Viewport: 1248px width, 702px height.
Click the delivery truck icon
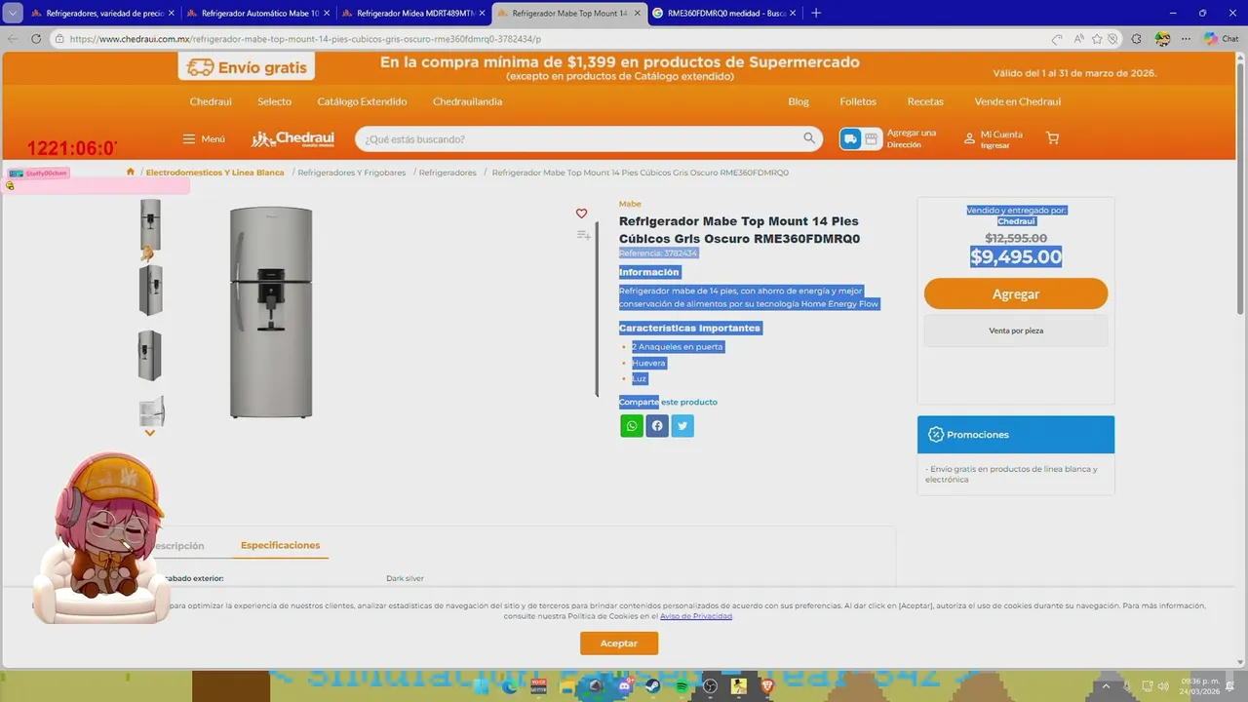(x=850, y=138)
